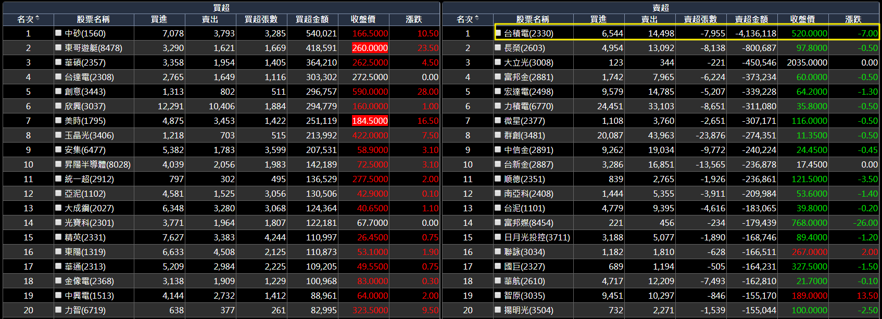
Task: Open stock 東陽(1319)
Action: (85, 252)
